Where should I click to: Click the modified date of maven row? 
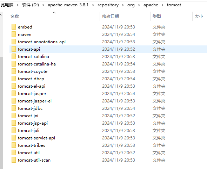(x=119, y=35)
